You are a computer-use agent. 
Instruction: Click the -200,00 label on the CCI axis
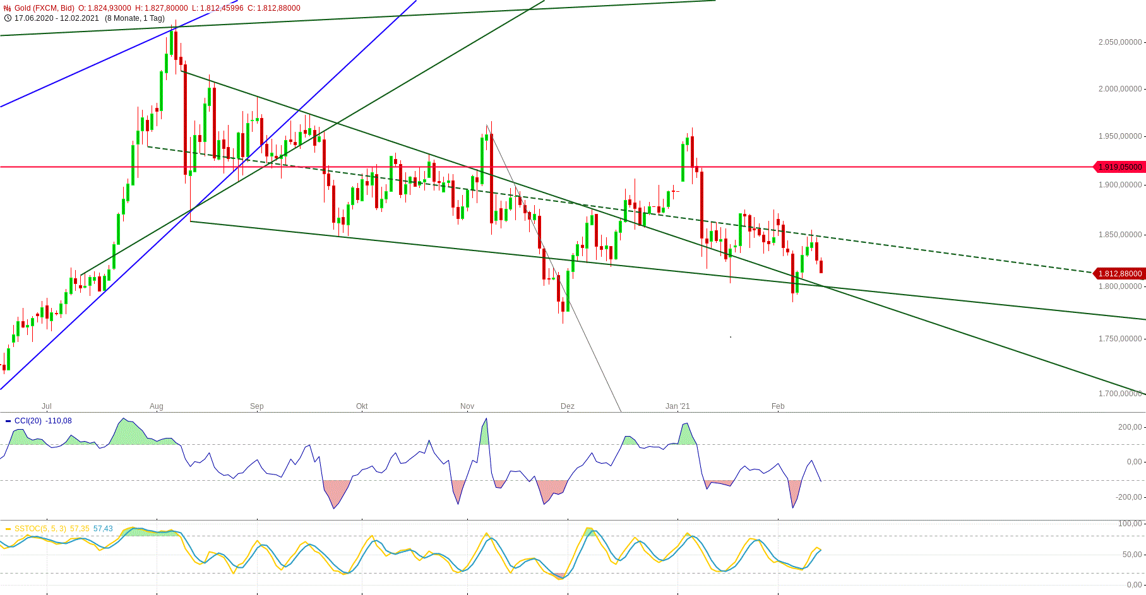click(x=1128, y=497)
